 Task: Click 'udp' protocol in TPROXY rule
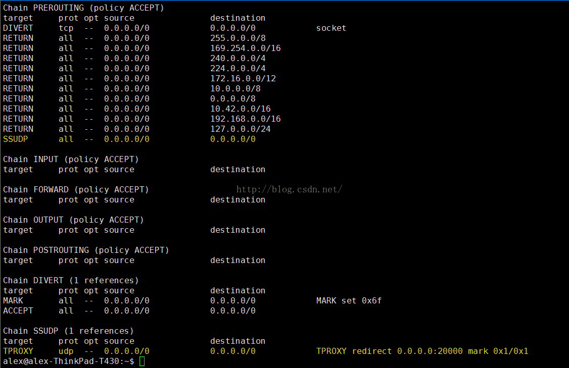(x=66, y=351)
